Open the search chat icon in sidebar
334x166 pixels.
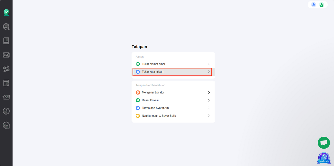[x=6, y=27]
